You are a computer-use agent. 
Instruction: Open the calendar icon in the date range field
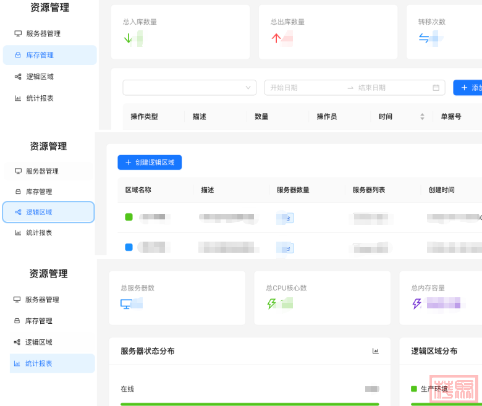(x=436, y=88)
